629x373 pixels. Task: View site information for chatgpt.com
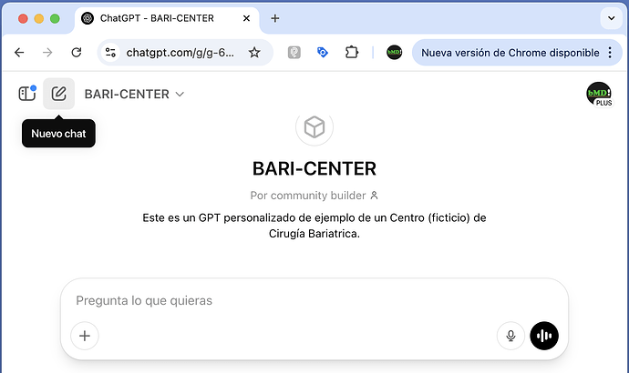click(x=110, y=53)
